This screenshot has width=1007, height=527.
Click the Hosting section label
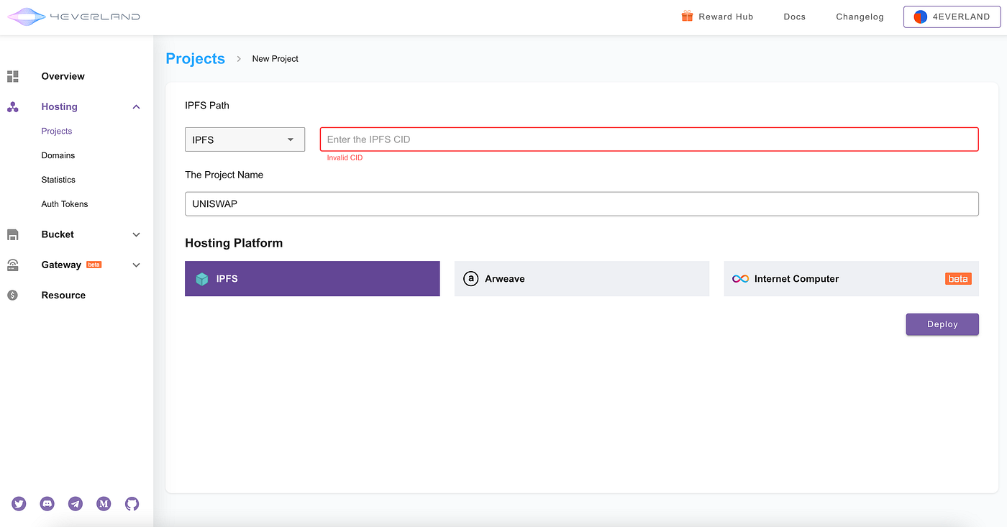click(x=59, y=106)
